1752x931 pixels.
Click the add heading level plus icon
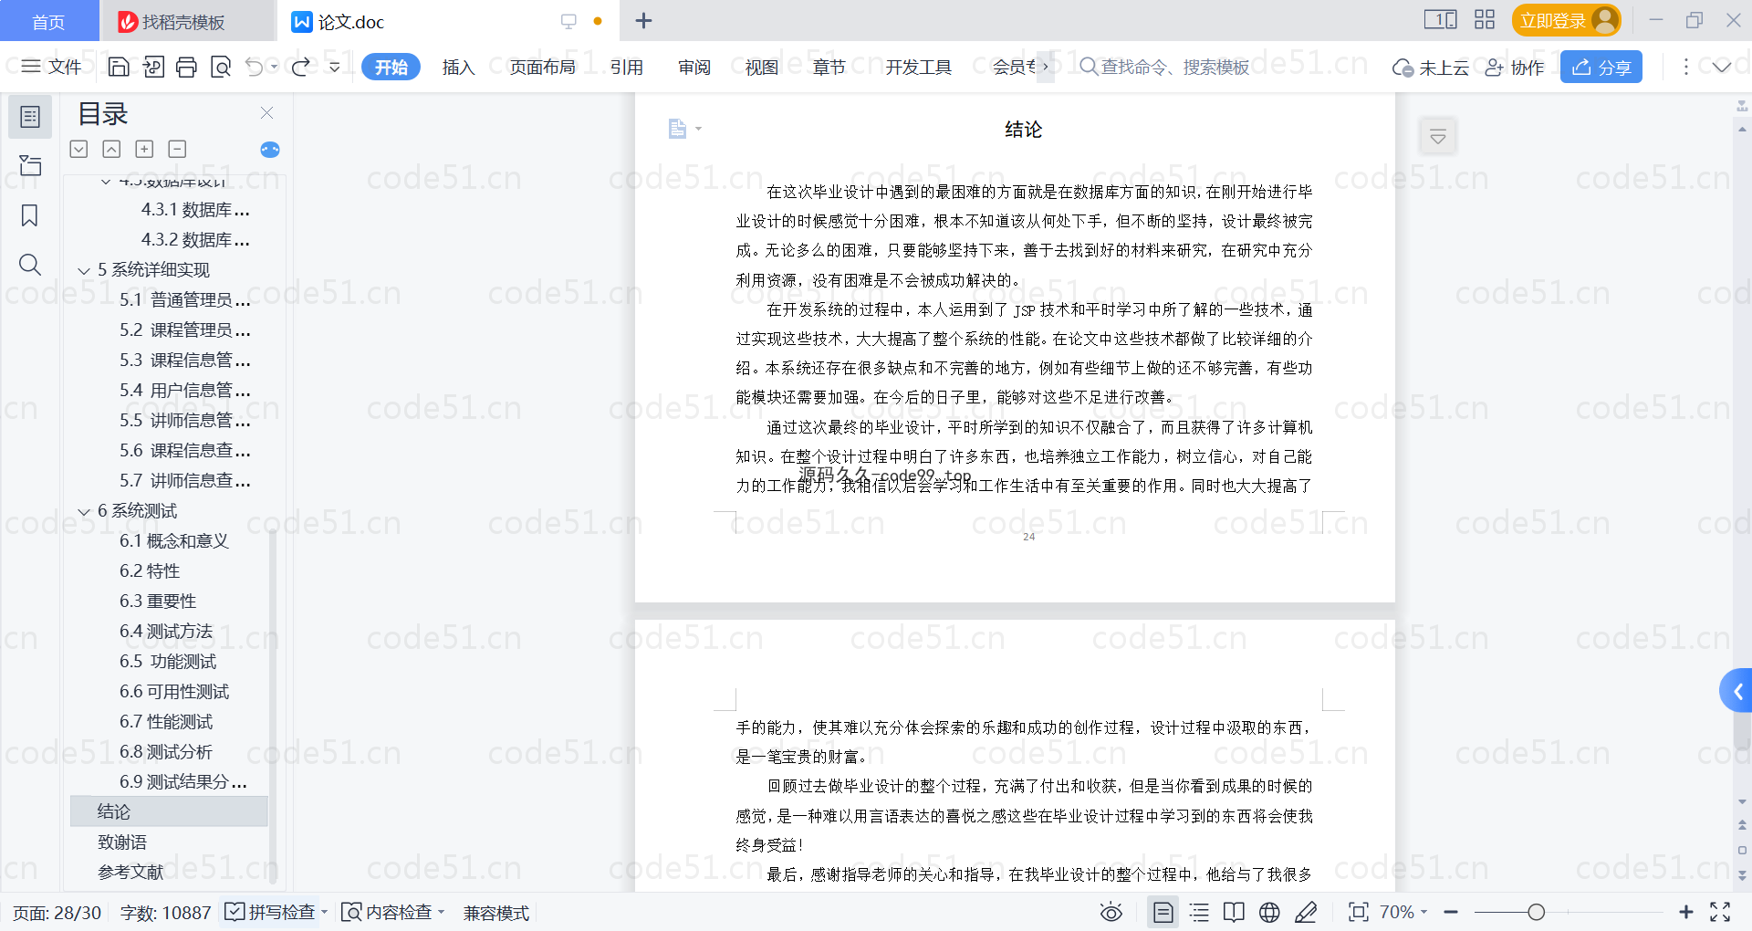[x=144, y=149]
